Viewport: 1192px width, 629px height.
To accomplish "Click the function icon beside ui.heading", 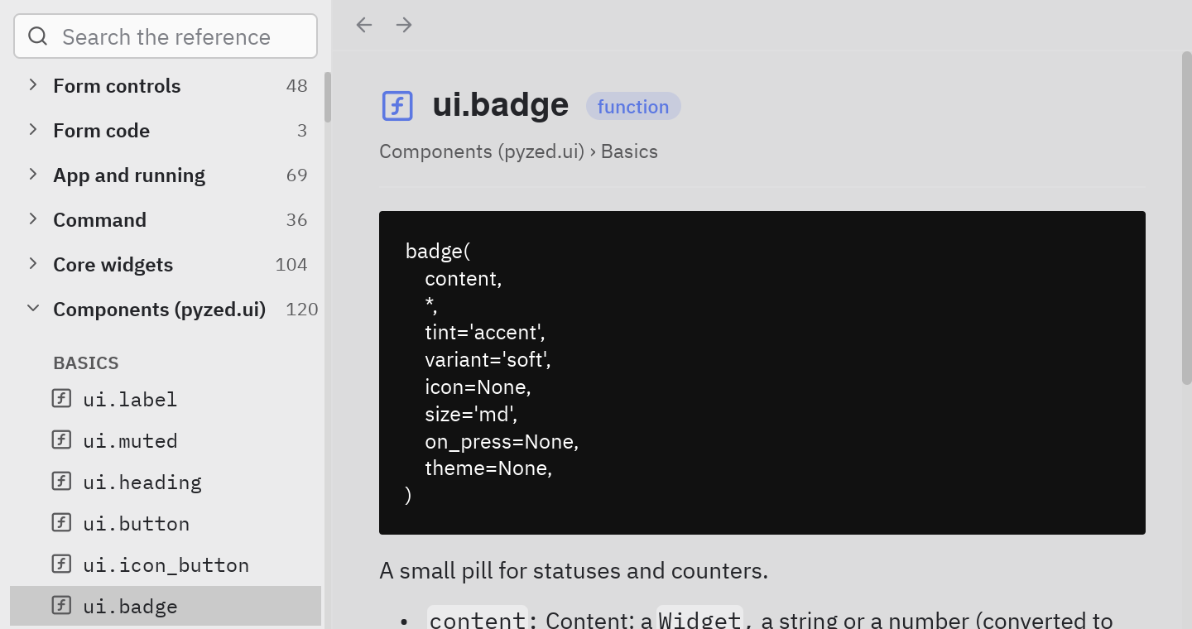I will point(61,481).
